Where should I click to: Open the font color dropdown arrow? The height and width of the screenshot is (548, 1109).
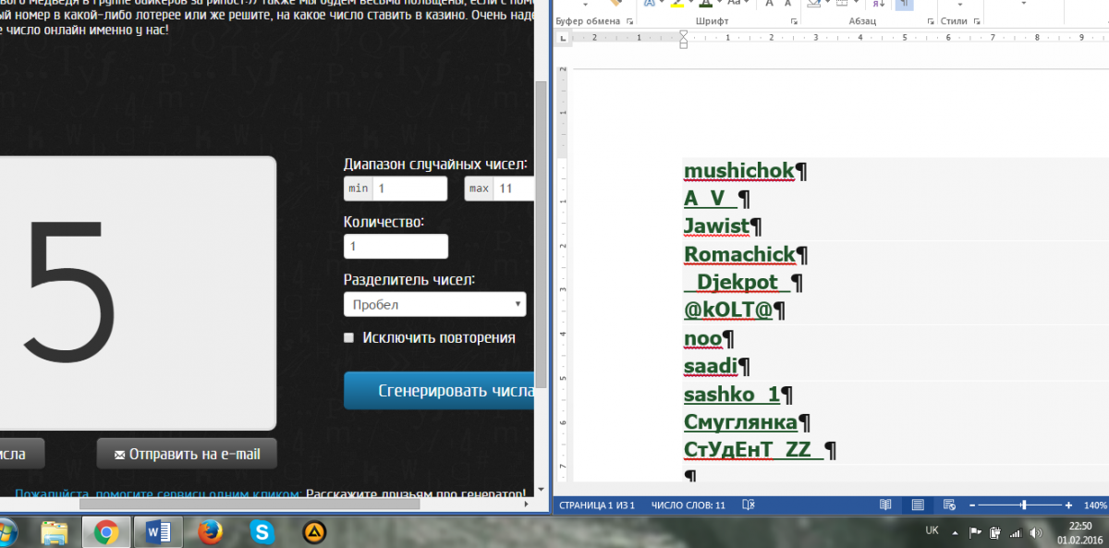[x=718, y=3]
